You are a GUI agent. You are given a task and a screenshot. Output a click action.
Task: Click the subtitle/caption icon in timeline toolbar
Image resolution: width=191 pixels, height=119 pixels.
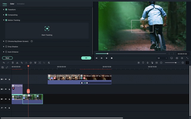point(157,63)
